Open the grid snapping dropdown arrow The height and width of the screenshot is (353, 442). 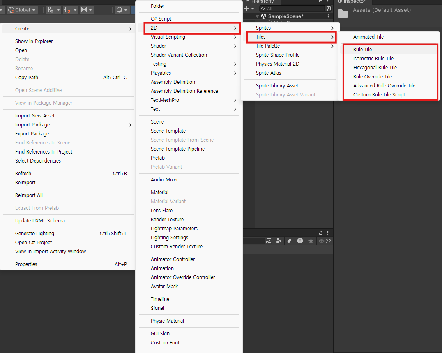(x=75, y=10)
